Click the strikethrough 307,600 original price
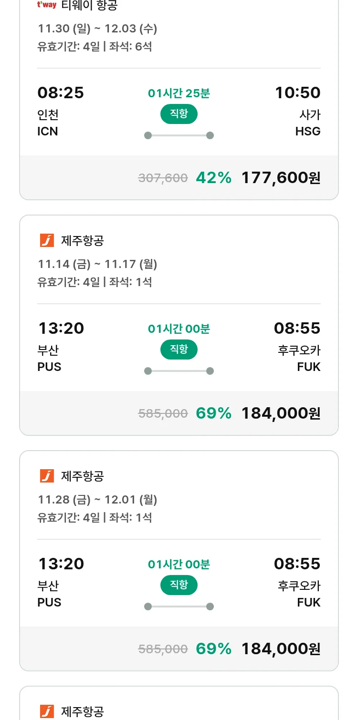The height and width of the screenshot is (720, 358). [163, 178]
